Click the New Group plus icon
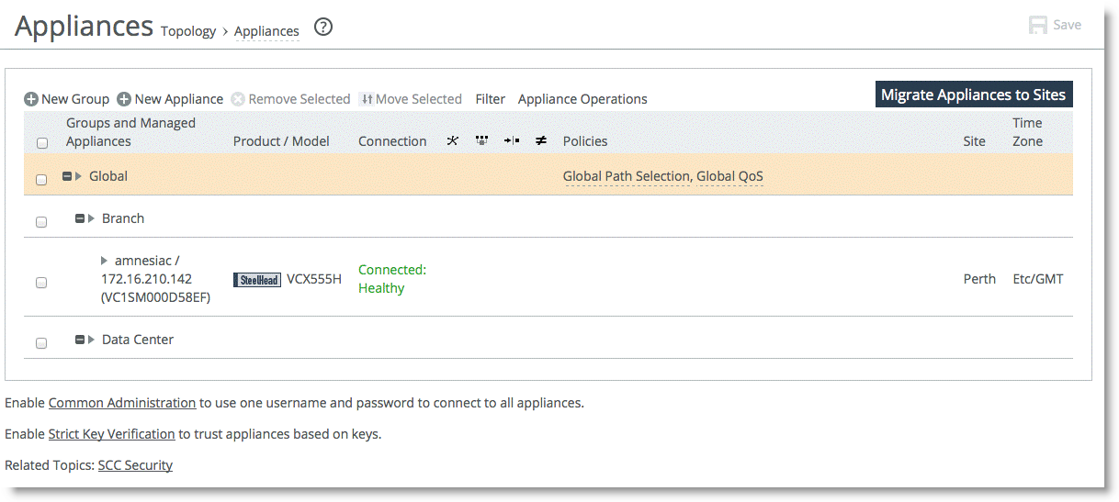The height and width of the screenshot is (502, 1119). (31, 99)
